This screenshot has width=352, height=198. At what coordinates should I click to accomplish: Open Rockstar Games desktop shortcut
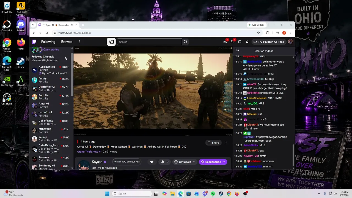click(21, 9)
